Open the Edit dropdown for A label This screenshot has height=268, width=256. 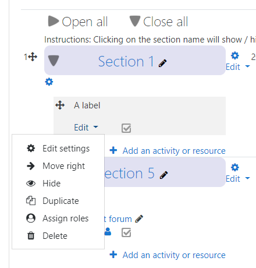tap(86, 128)
